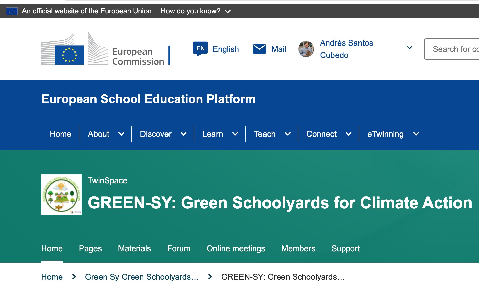Expand the Learn menu chevron
The width and height of the screenshot is (479, 295).
click(235, 134)
